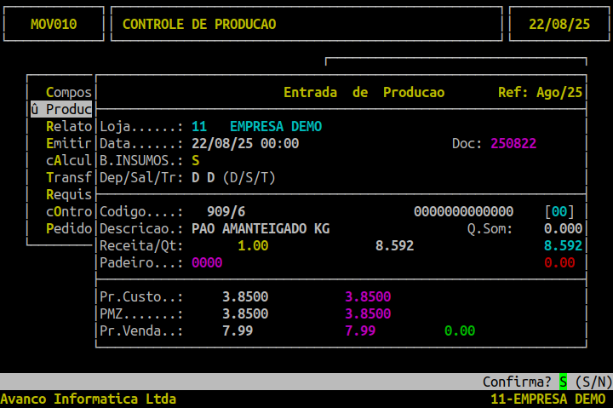This screenshot has height=408, width=613.
Task: Click the bracketed [00] field
Action: coord(559,211)
